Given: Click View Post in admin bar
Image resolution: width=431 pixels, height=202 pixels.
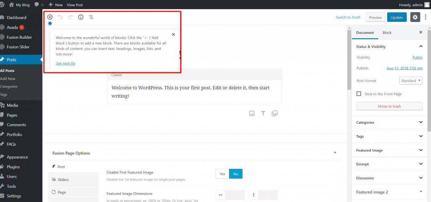Looking at the screenshot, I should pyautogui.click(x=75, y=5).
